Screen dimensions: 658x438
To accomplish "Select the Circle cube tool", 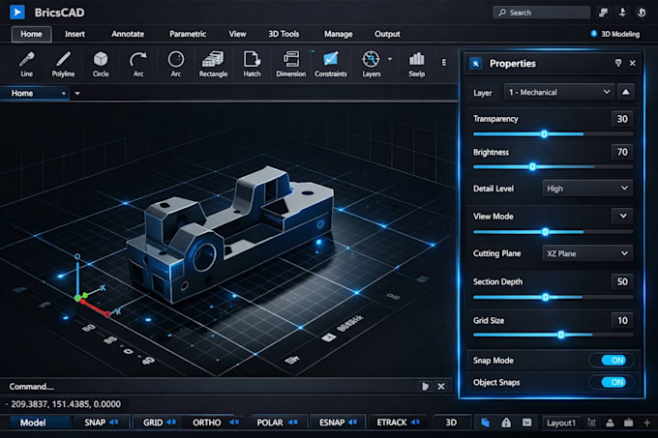I will point(101,64).
